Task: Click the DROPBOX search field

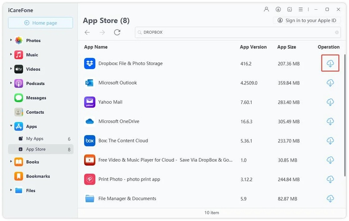Action: coord(237,32)
